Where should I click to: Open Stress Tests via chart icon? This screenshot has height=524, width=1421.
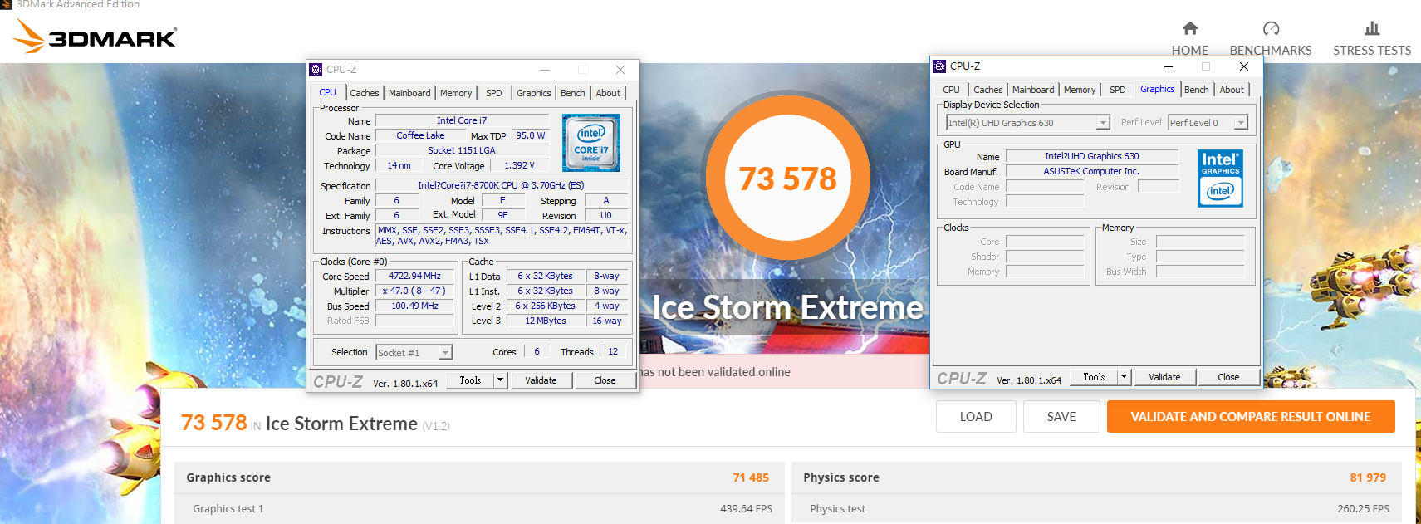(1372, 28)
